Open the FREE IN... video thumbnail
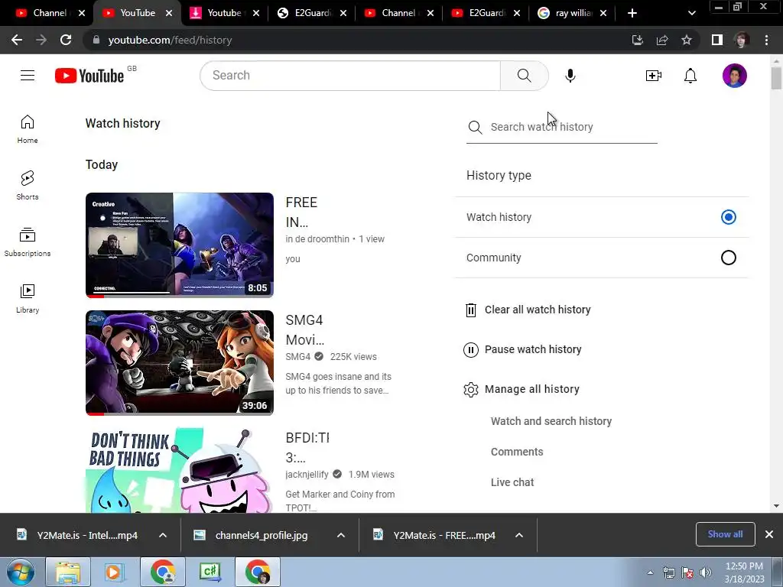Image resolution: width=783 pixels, height=587 pixels. click(x=179, y=245)
